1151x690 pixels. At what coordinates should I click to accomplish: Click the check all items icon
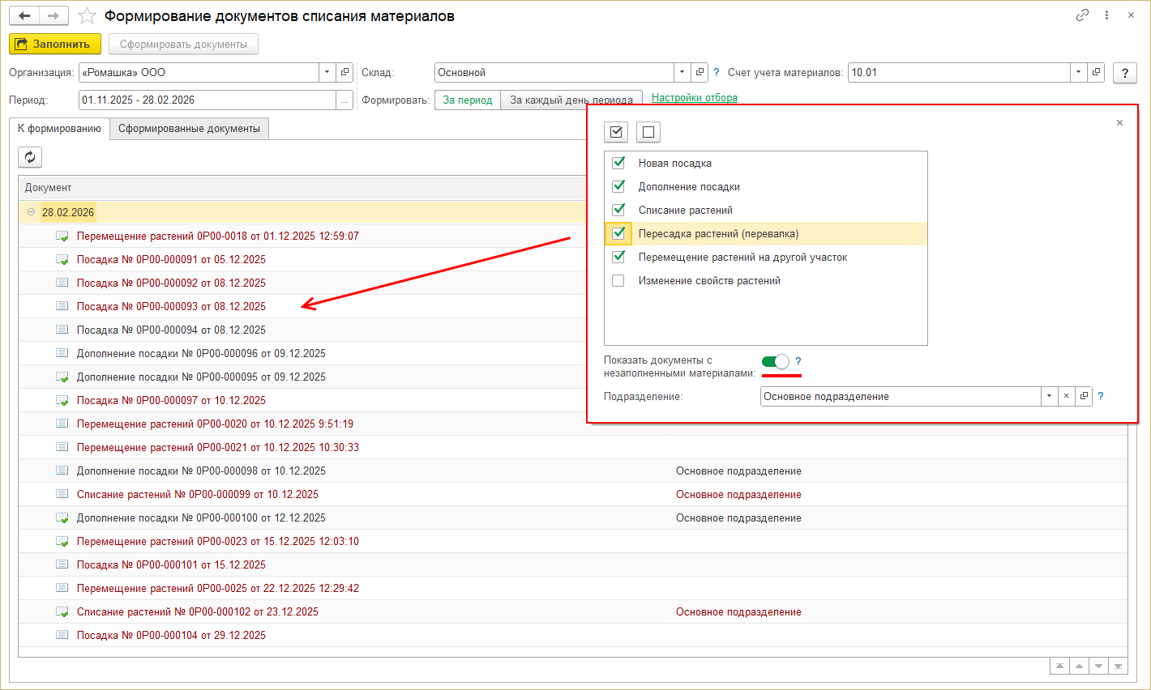point(616,132)
